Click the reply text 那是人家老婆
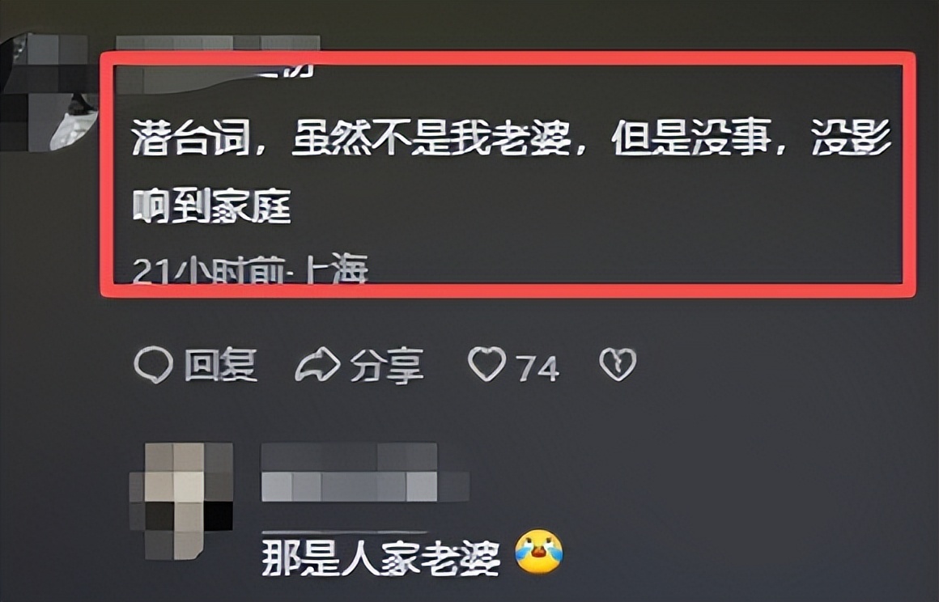The width and height of the screenshot is (939, 602). pos(381,557)
